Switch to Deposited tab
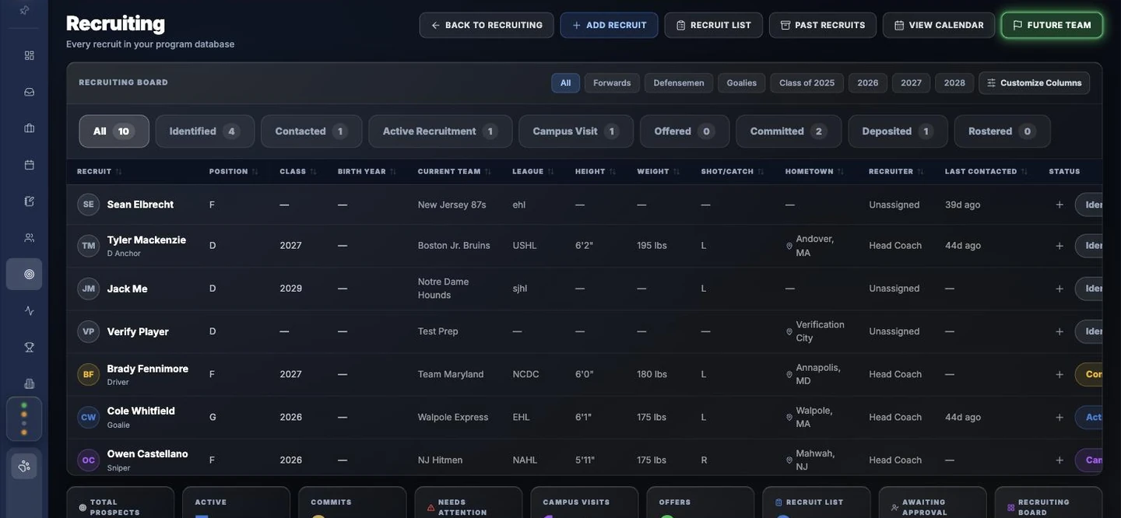Image resolution: width=1121 pixels, height=518 pixels. pos(898,131)
